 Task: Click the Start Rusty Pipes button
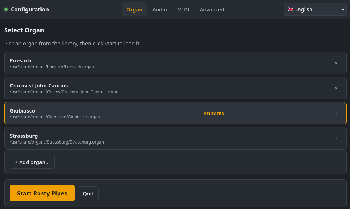[x=42, y=193]
